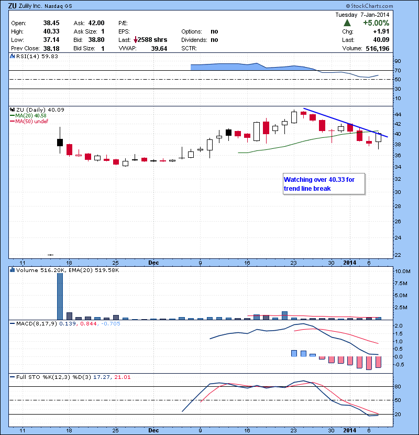Click the 10.0M volume axis label

[402, 271]
